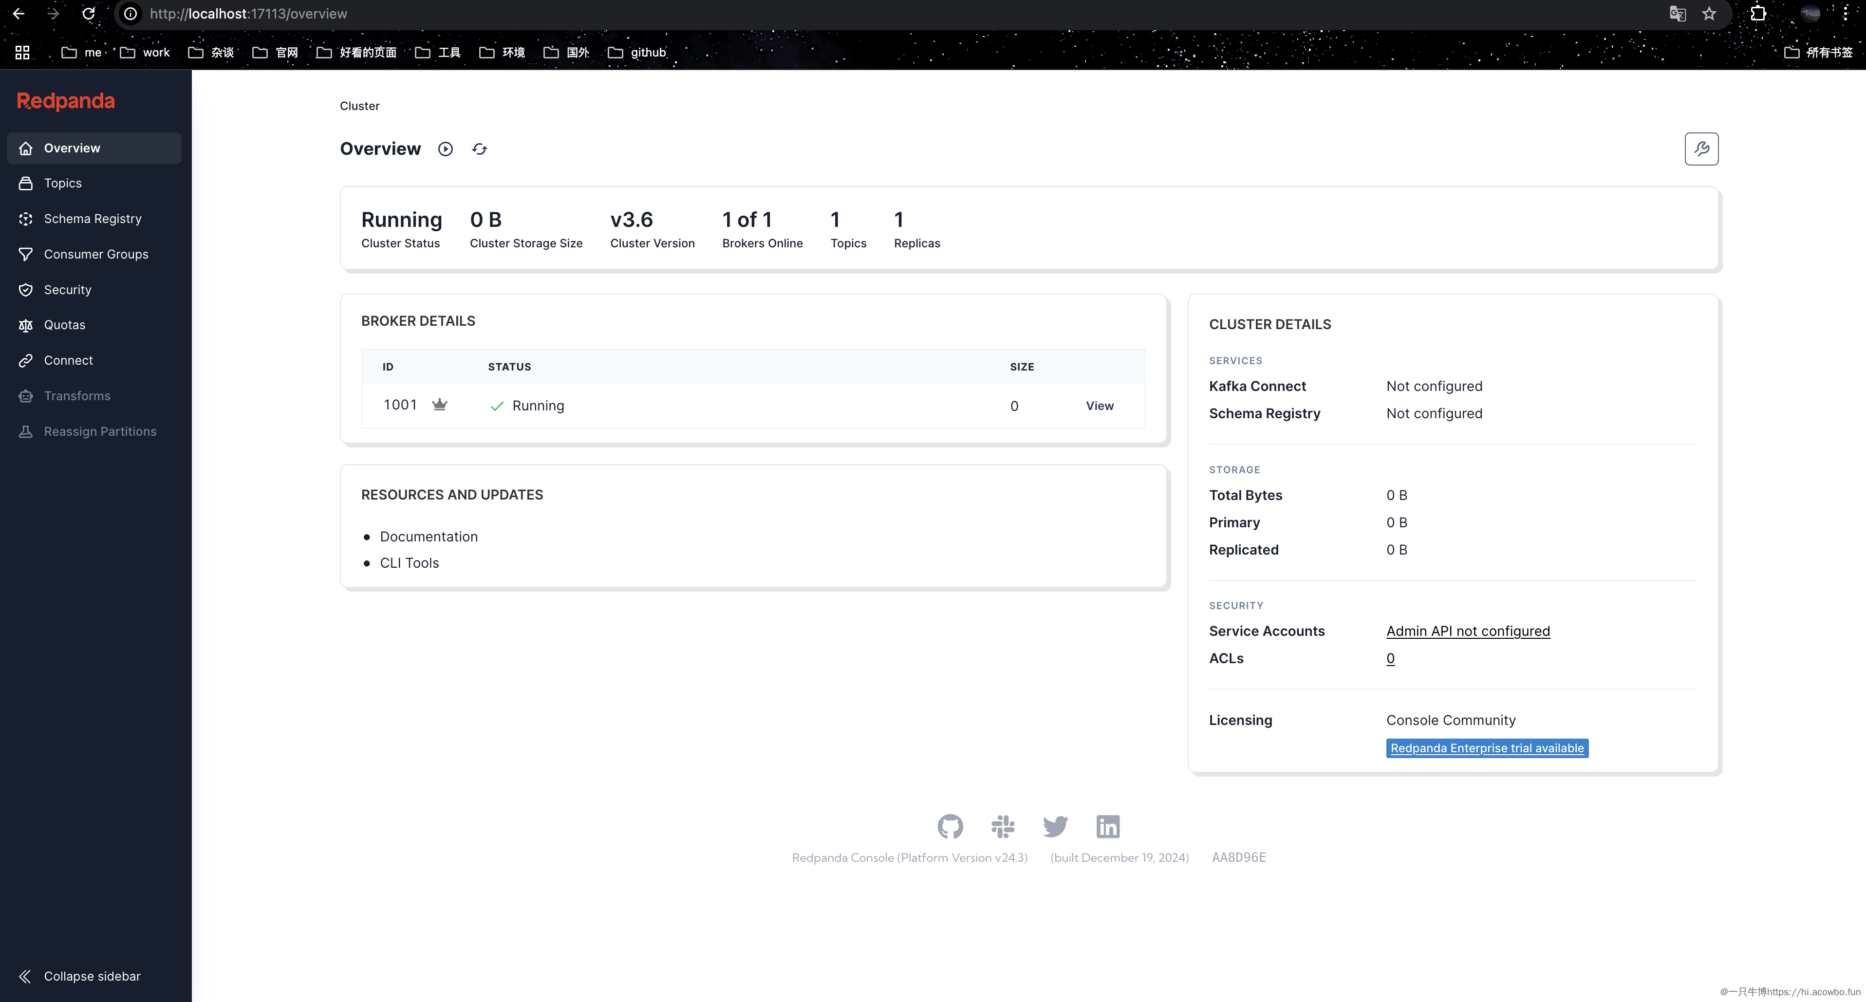Click the translate page icon
The width and height of the screenshot is (1866, 1002).
click(x=1677, y=14)
